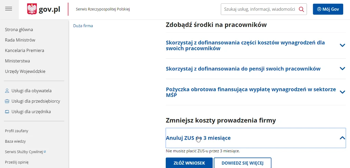Open Usługi dla urzędnika link
This screenshot has width=350, height=168.
point(31,112)
